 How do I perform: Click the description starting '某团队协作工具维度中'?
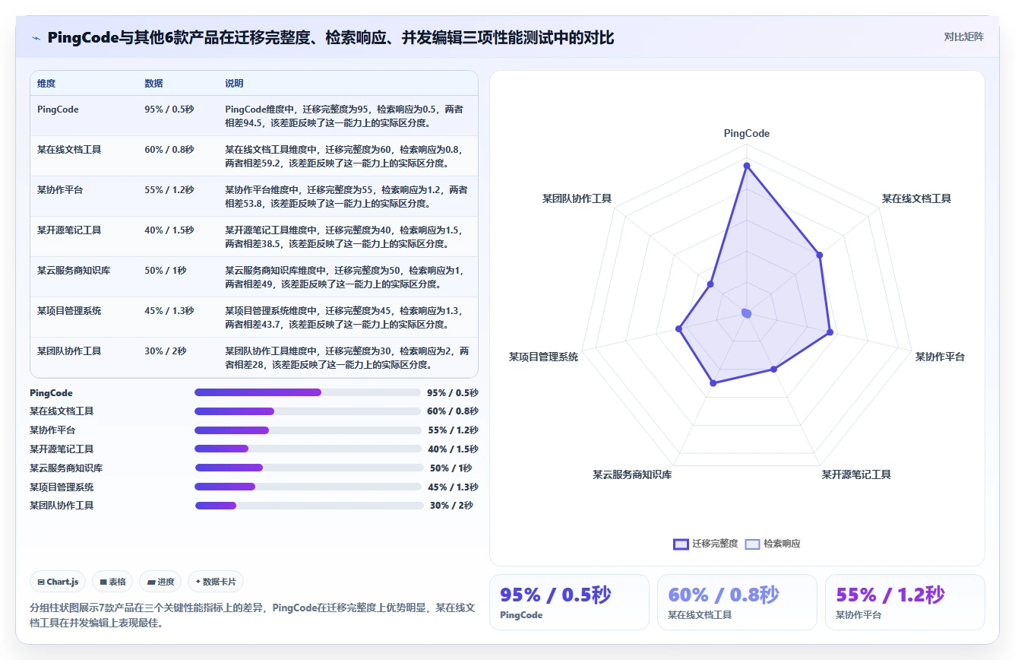[347, 358]
